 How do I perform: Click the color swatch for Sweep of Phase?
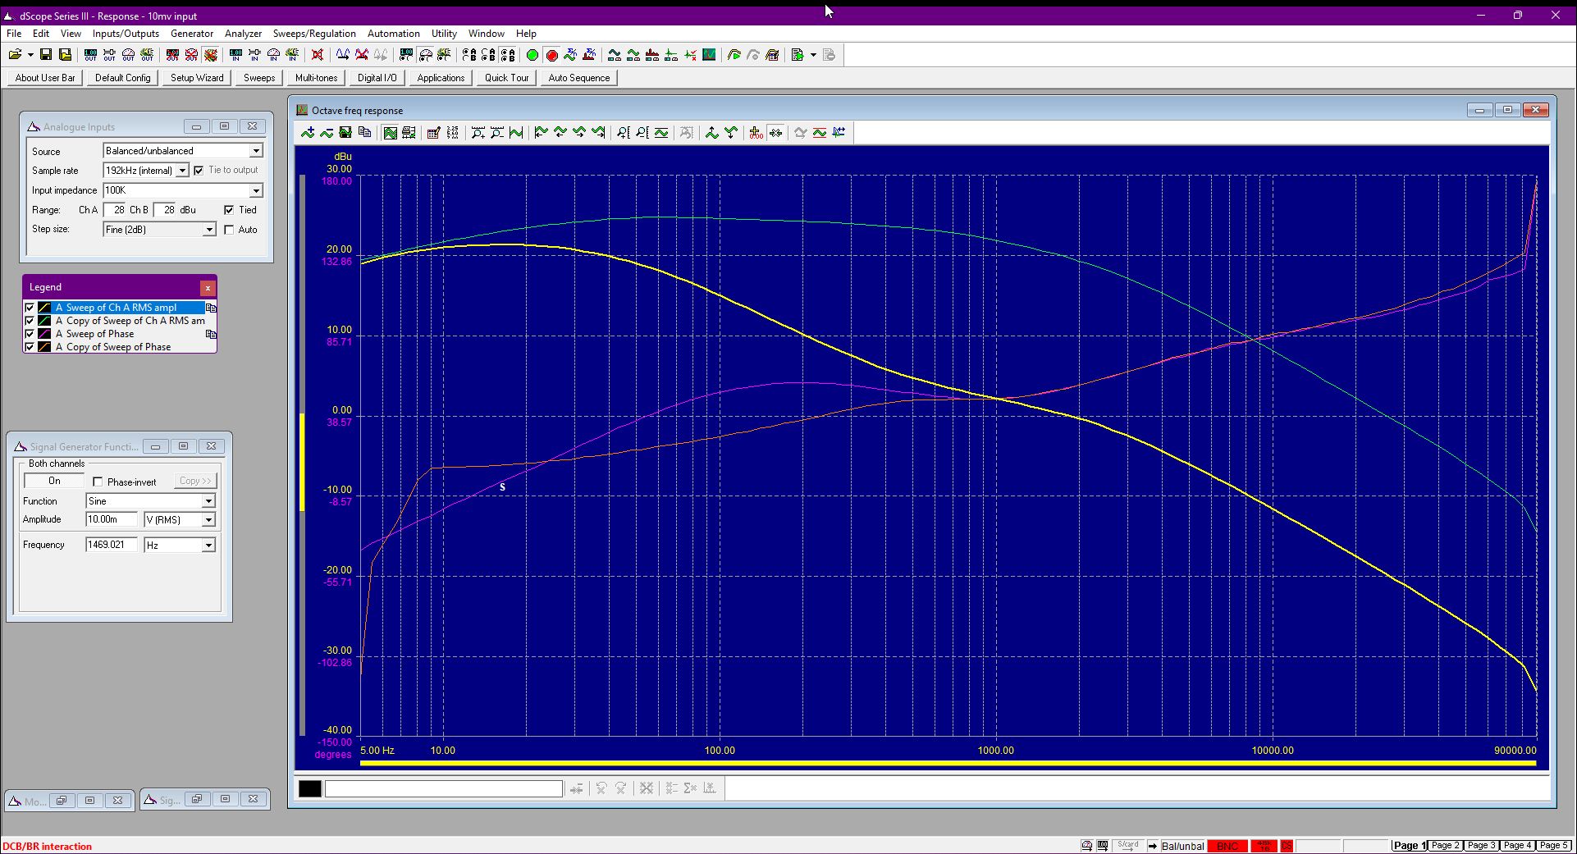[44, 334]
